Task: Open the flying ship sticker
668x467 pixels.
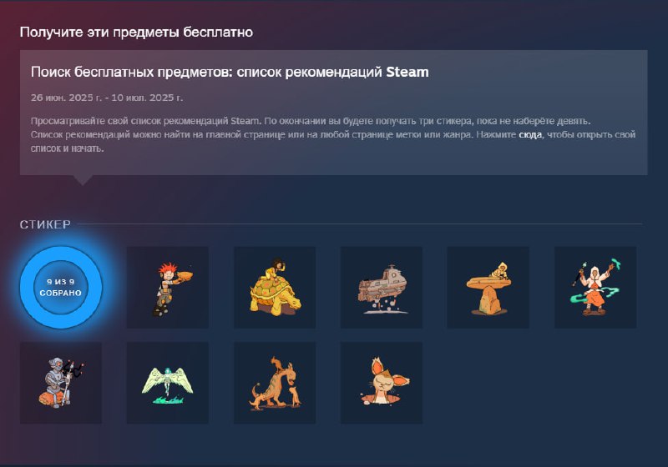Action: tap(382, 287)
